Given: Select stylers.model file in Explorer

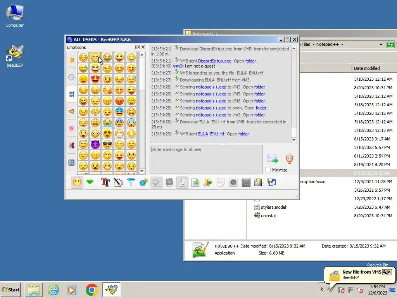Looking at the screenshot, I should [273, 207].
